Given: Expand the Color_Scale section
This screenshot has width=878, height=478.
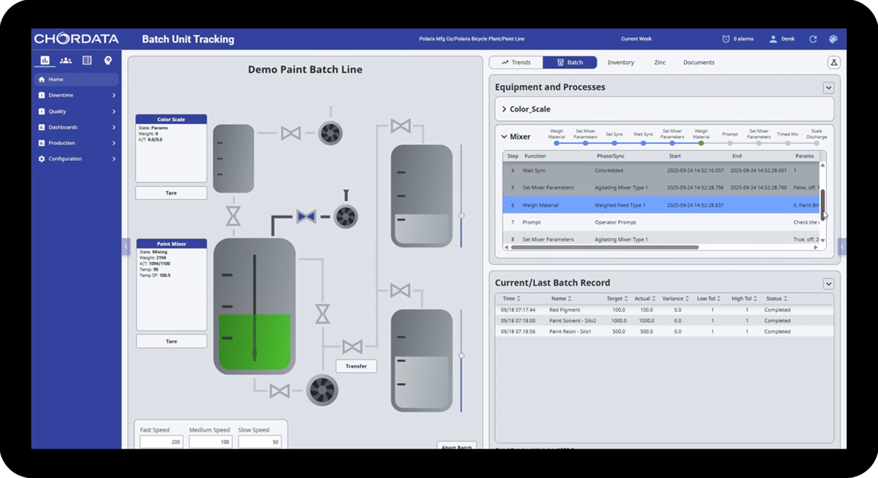Looking at the screenshot, I should point(504,110).
